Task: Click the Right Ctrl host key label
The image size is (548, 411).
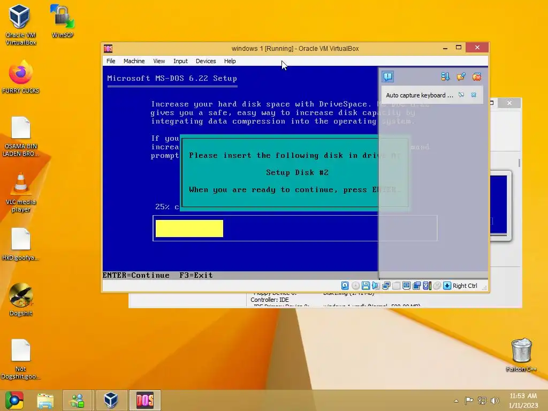Action: [x=465, y=286]
